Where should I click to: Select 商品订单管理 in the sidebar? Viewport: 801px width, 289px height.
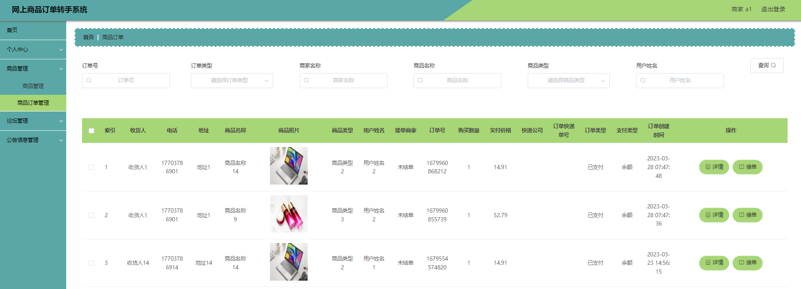point(33,103)
